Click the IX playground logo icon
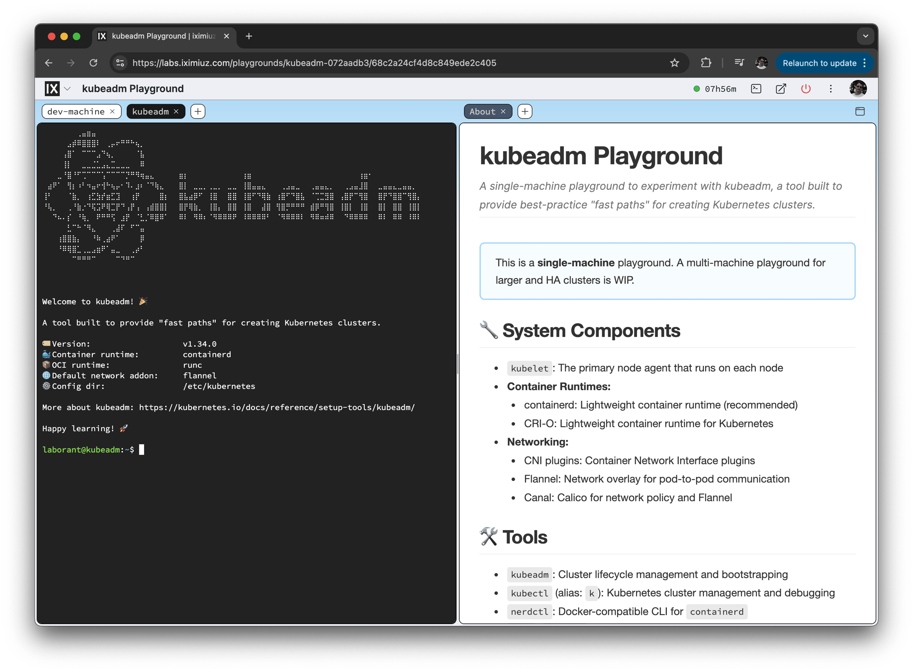Viewport: 913px width, 672px height. tap(52, 88)
